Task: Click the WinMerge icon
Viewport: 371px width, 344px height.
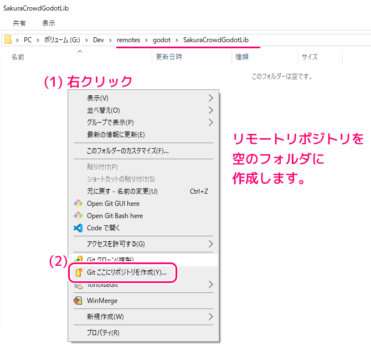Action: [78, 301]
